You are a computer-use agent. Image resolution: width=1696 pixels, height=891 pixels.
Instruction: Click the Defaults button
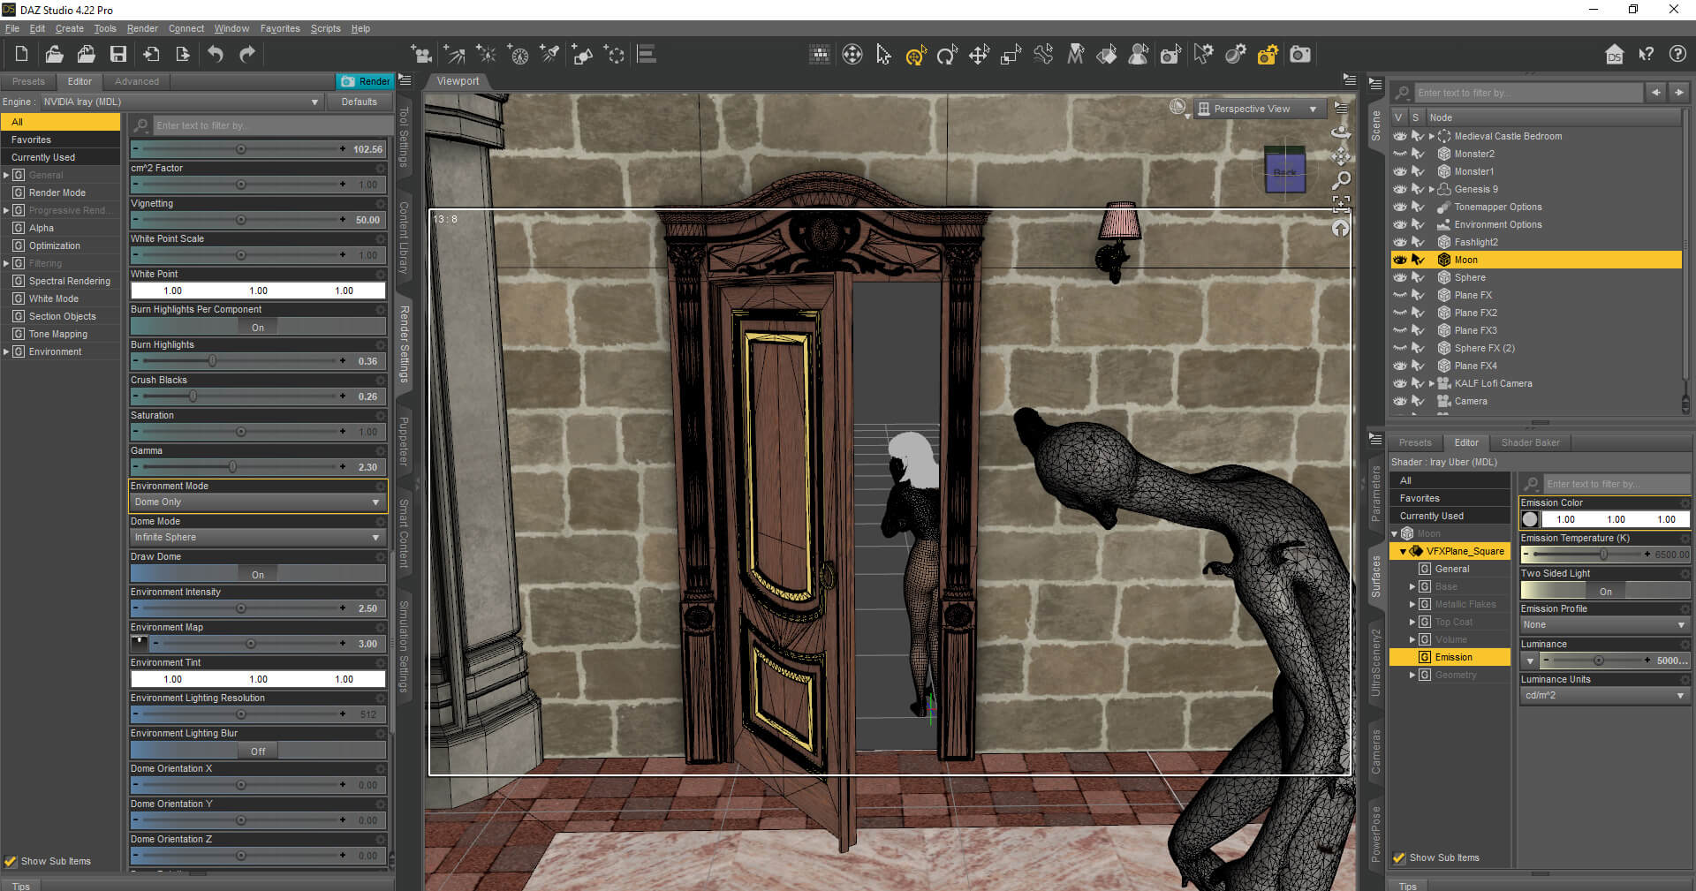[359, 102]
